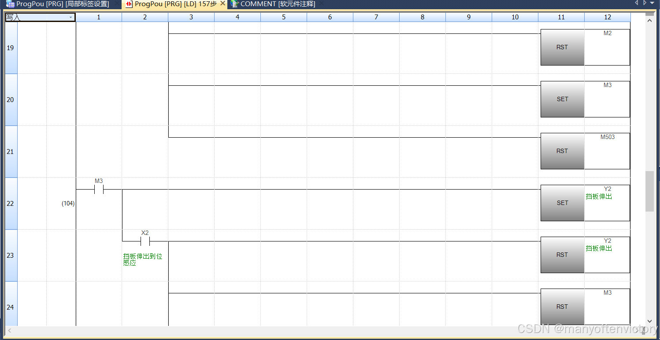Open the tab list dropdown arrow
This screenshot has width=660, height=340.
tap(652, 3)
